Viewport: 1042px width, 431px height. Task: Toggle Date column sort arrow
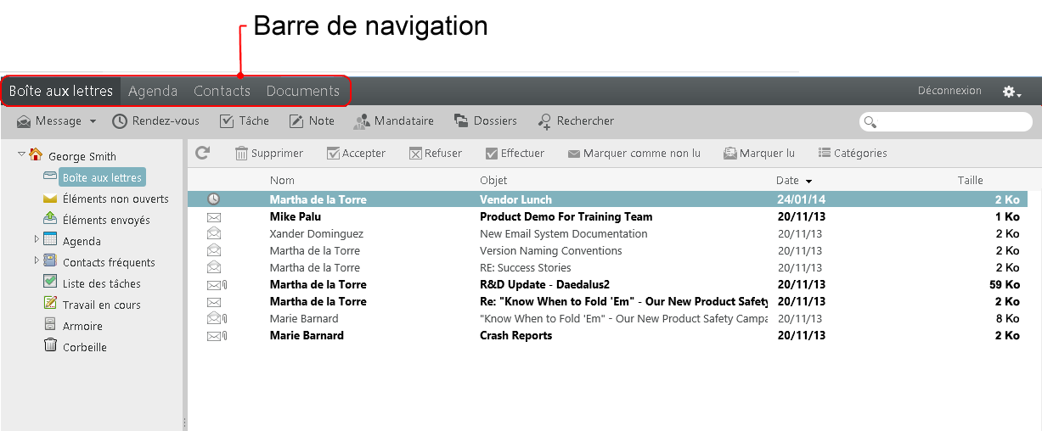tap(808, 181)
